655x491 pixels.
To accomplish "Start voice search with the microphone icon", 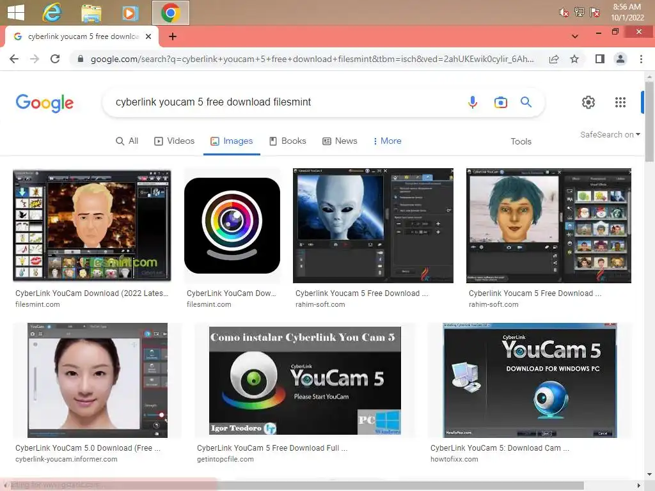I will point(473,102).
